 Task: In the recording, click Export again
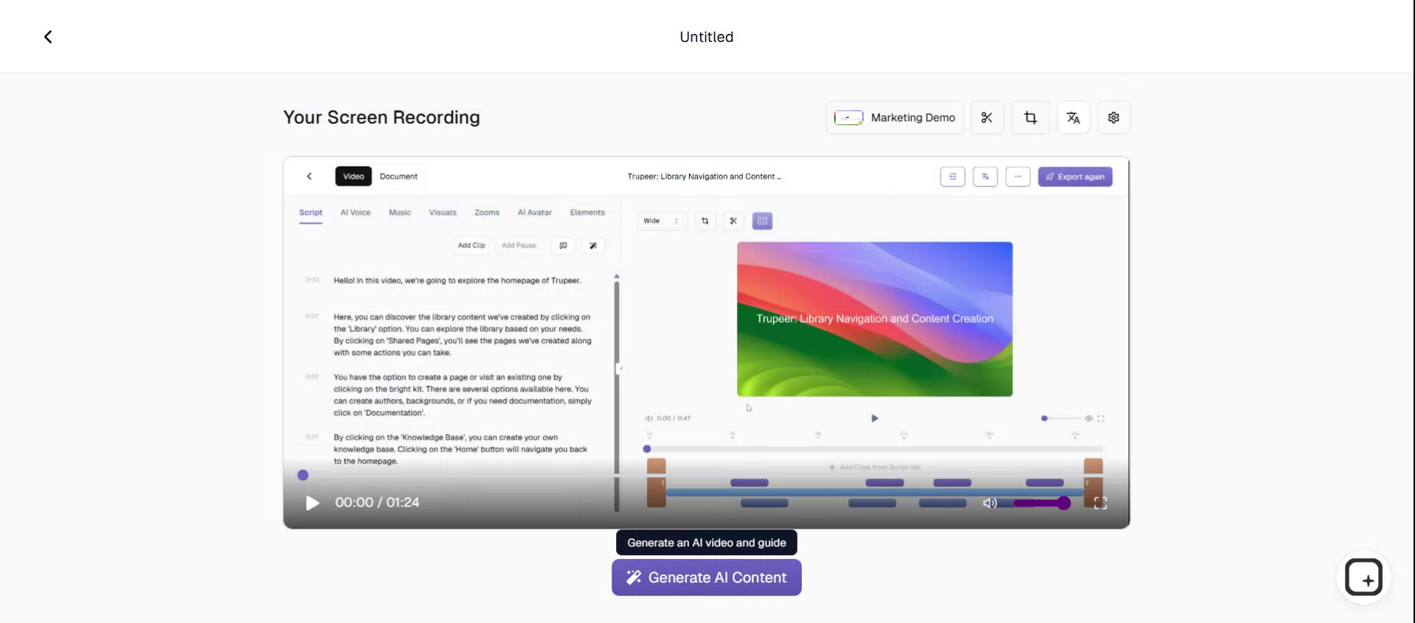[1075, 177]
